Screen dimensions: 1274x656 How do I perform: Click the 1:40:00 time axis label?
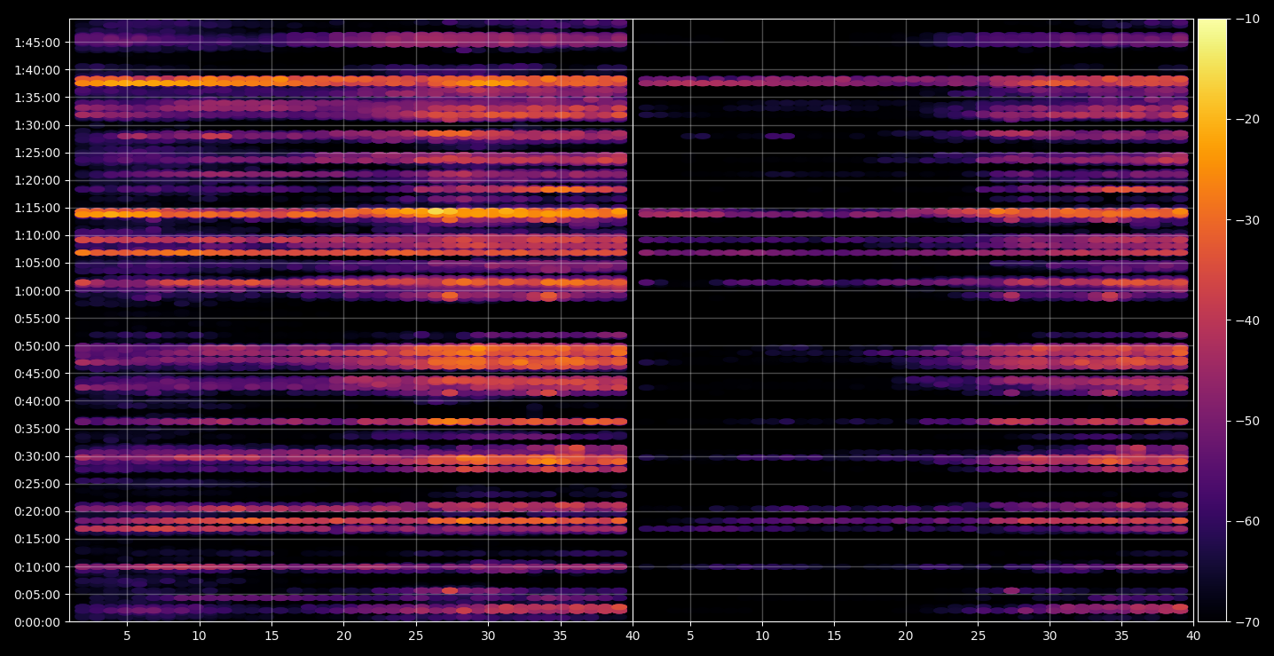(x=37, y=70)
